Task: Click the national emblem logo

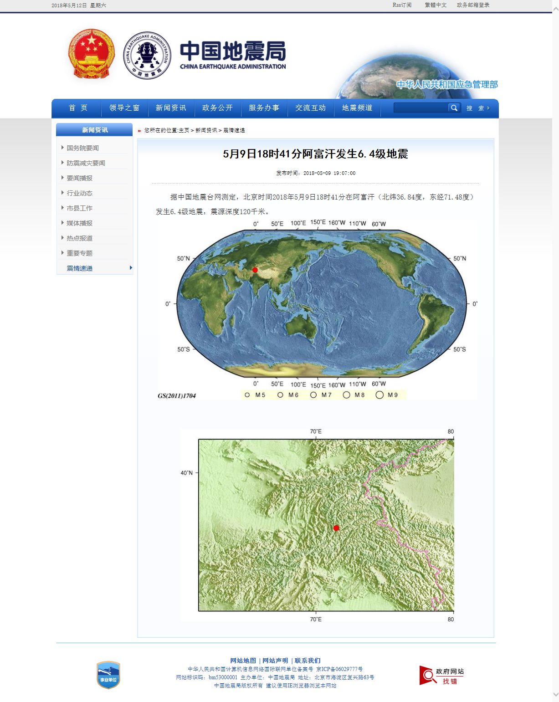Action: pos(92,54)
